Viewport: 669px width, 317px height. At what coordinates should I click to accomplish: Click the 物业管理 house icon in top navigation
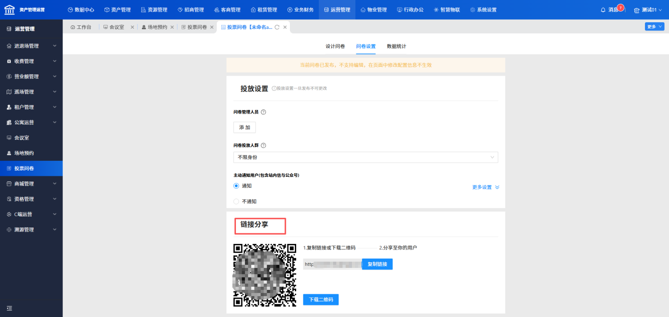pyautogui.click(x=363, y=10)
